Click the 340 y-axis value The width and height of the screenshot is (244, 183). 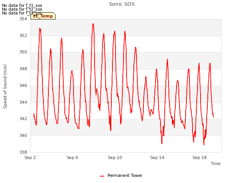(23, 136)
